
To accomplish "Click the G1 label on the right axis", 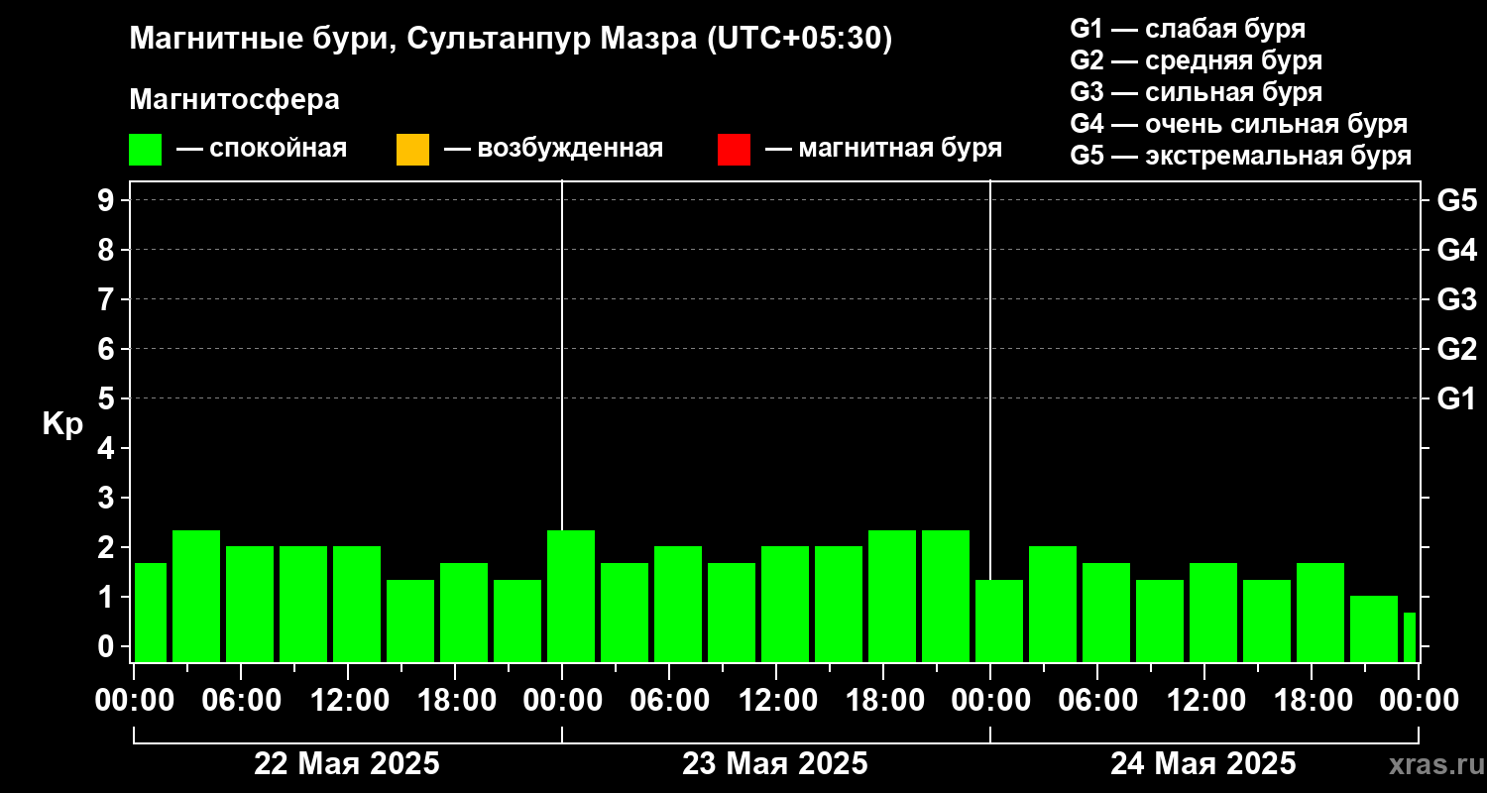I will pos(1456,398).
